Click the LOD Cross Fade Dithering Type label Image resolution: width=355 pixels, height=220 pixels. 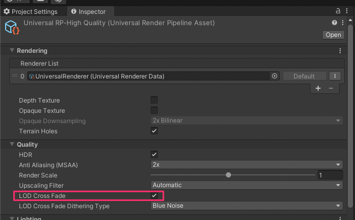coord(65,206)
